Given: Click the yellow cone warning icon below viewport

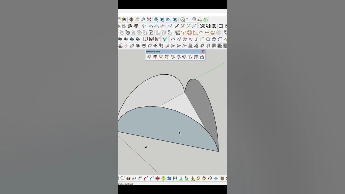Looking at the screenshot, I should pyautogui.click(x=192, y=178).
